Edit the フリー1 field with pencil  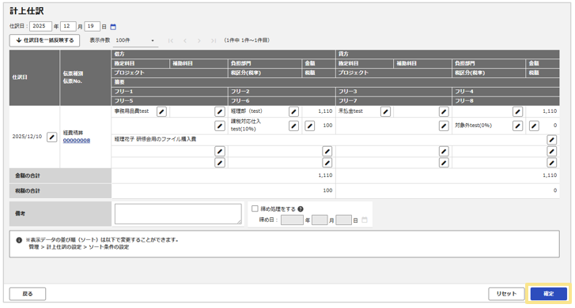click(x=220, y=152)
